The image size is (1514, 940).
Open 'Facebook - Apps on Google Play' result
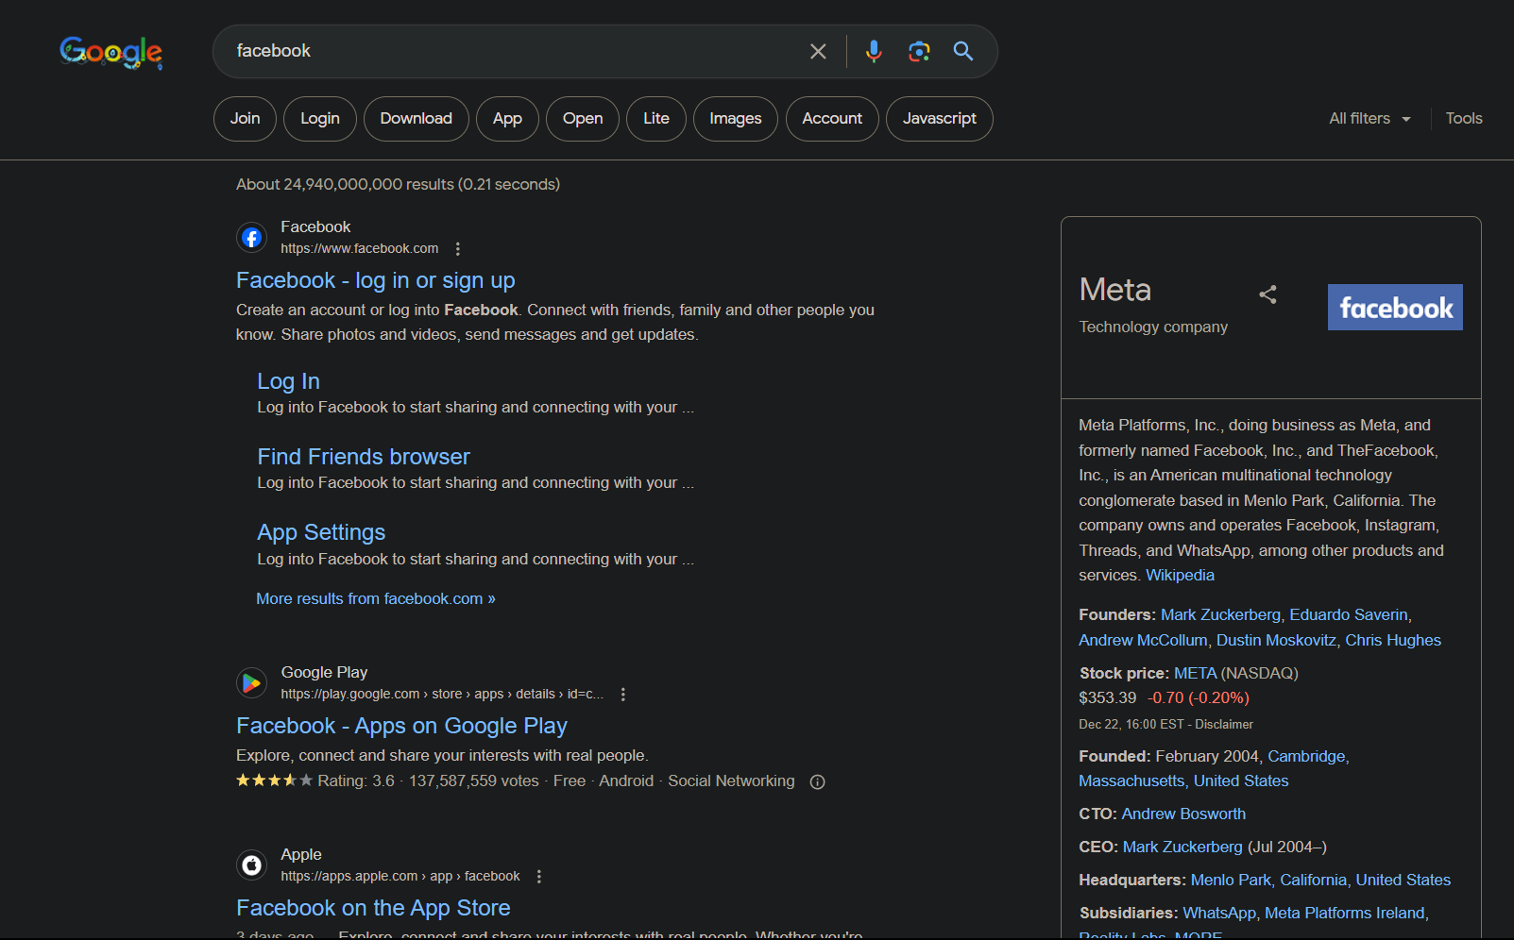(x=401, y=726)
